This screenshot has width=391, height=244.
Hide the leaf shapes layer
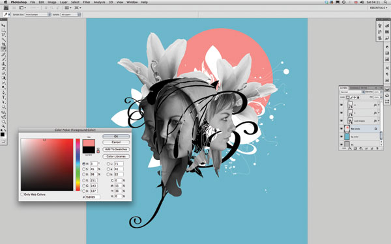pyautogui.click(x=341, y=121)
